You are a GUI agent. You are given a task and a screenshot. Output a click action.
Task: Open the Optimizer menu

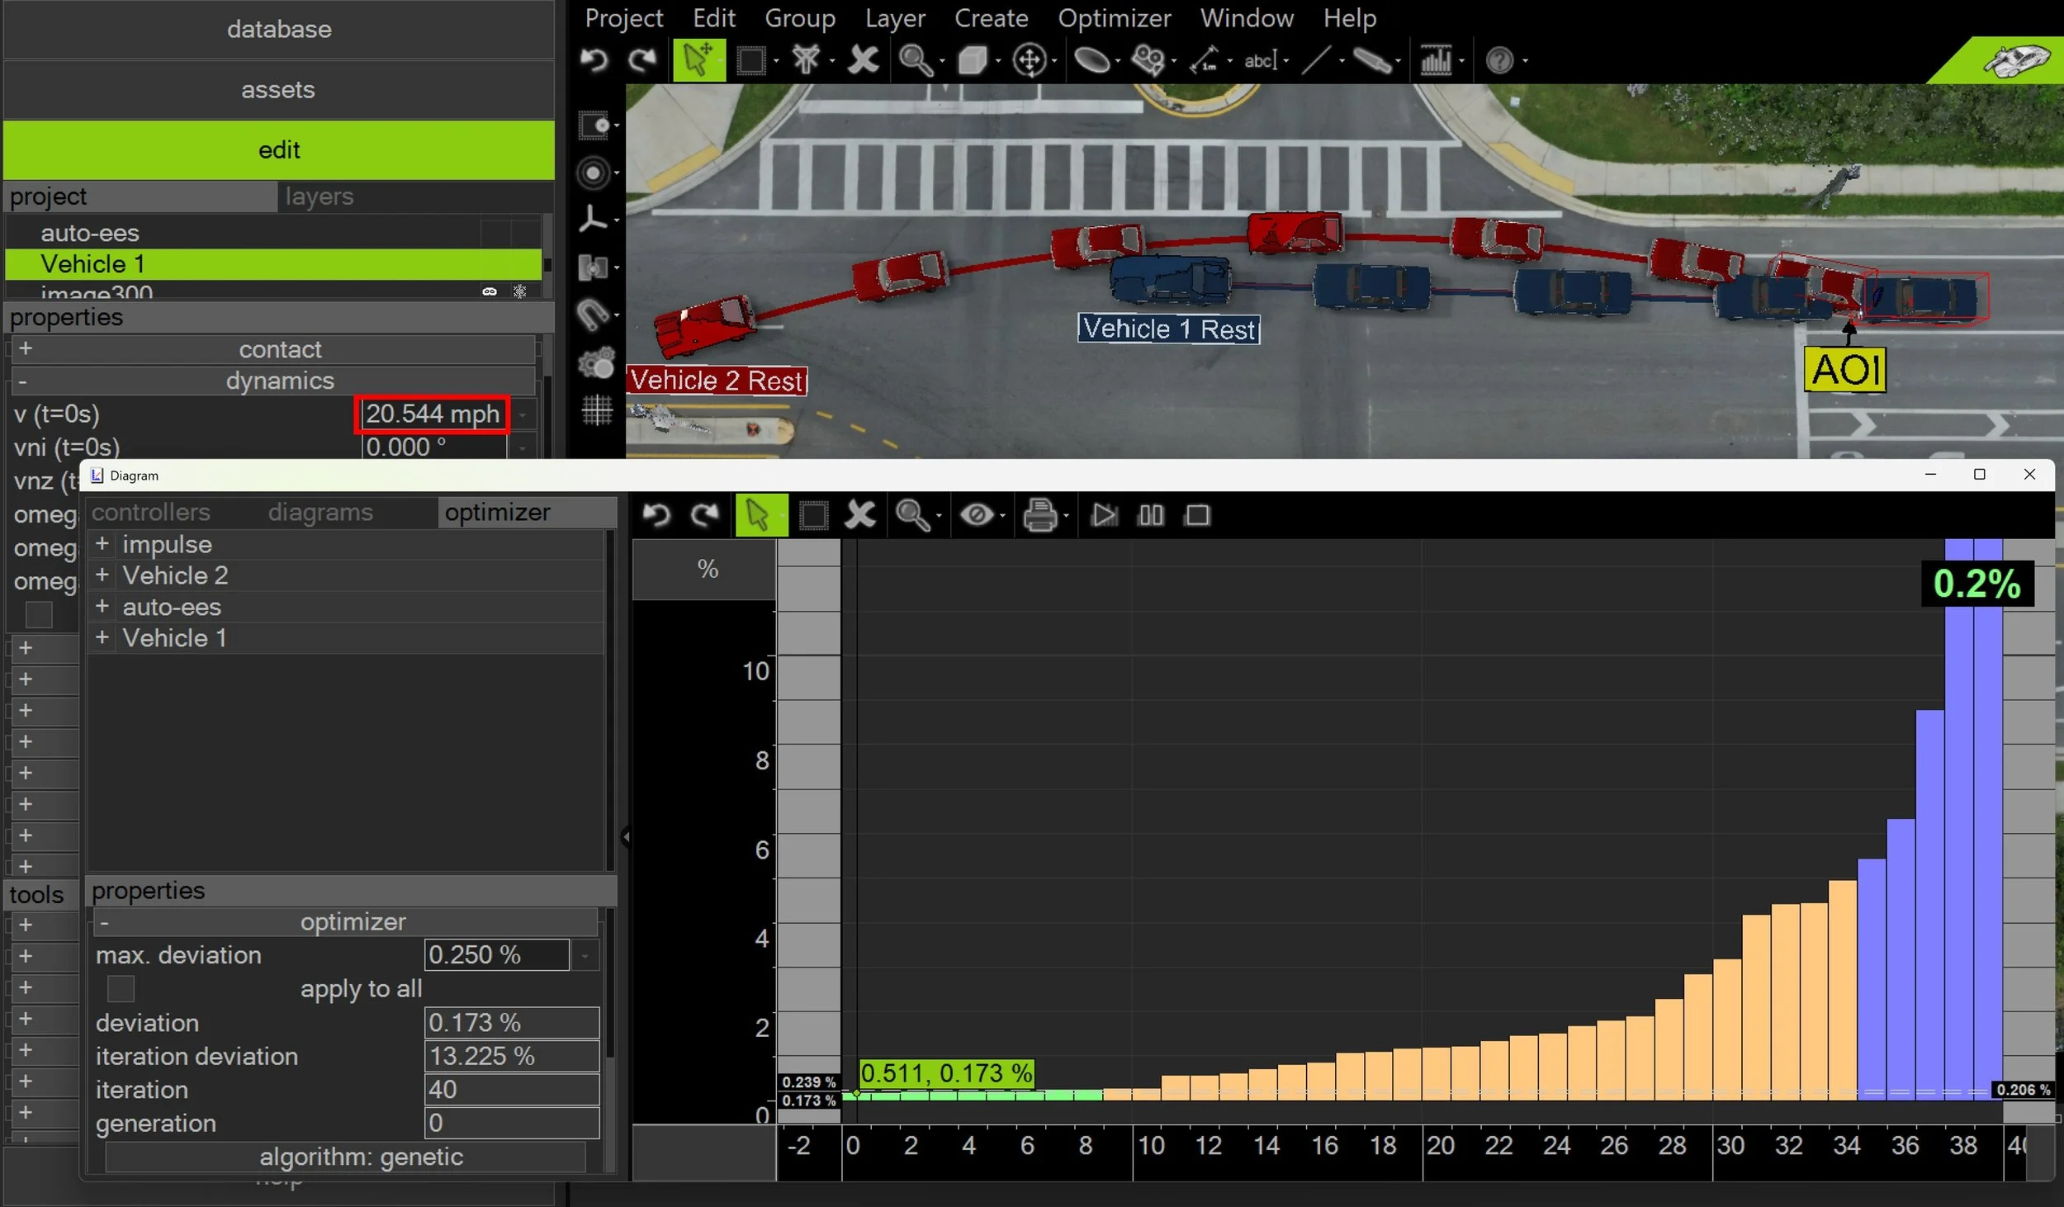pyautogui.click(x=1114, y=18)
